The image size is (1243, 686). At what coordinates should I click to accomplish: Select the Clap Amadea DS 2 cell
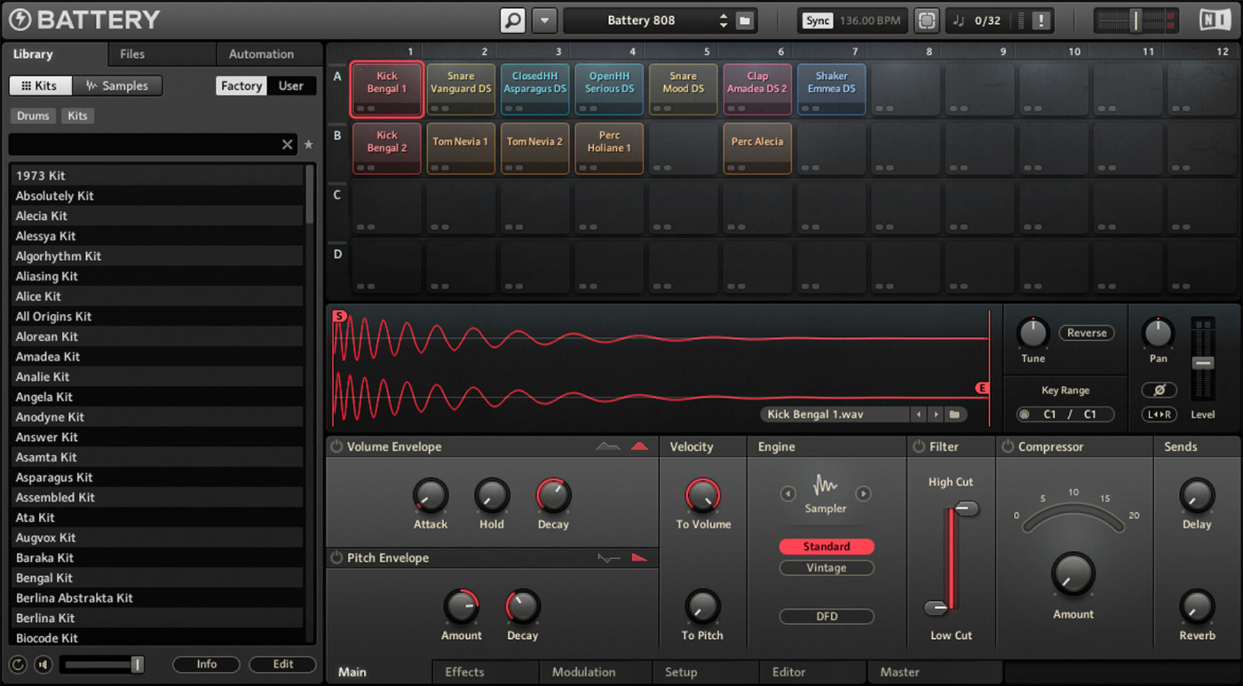[757, 89]
